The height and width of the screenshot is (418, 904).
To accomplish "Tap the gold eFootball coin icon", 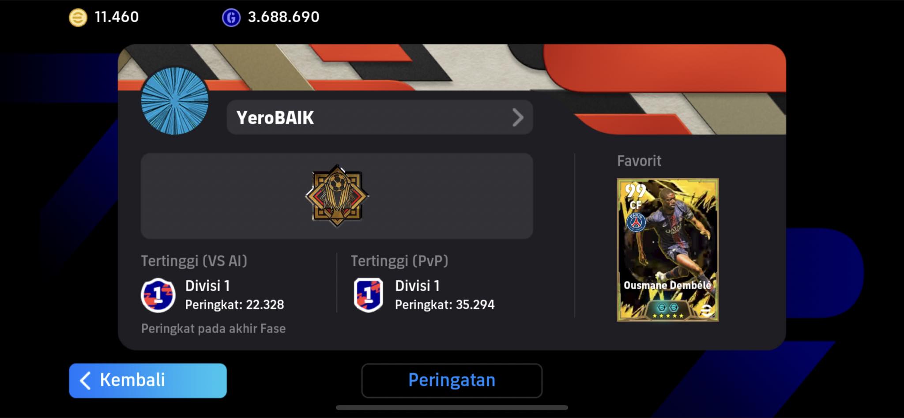I will click(78, 18).
